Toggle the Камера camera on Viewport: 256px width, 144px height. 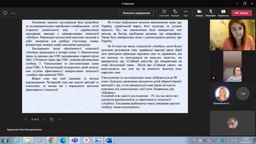[x=199, y=13]
